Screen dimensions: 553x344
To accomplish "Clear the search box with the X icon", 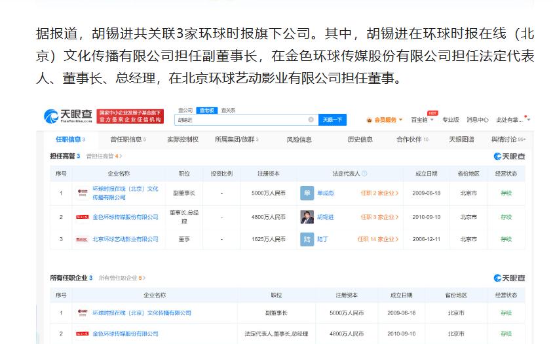I will [x=311, y=120].
